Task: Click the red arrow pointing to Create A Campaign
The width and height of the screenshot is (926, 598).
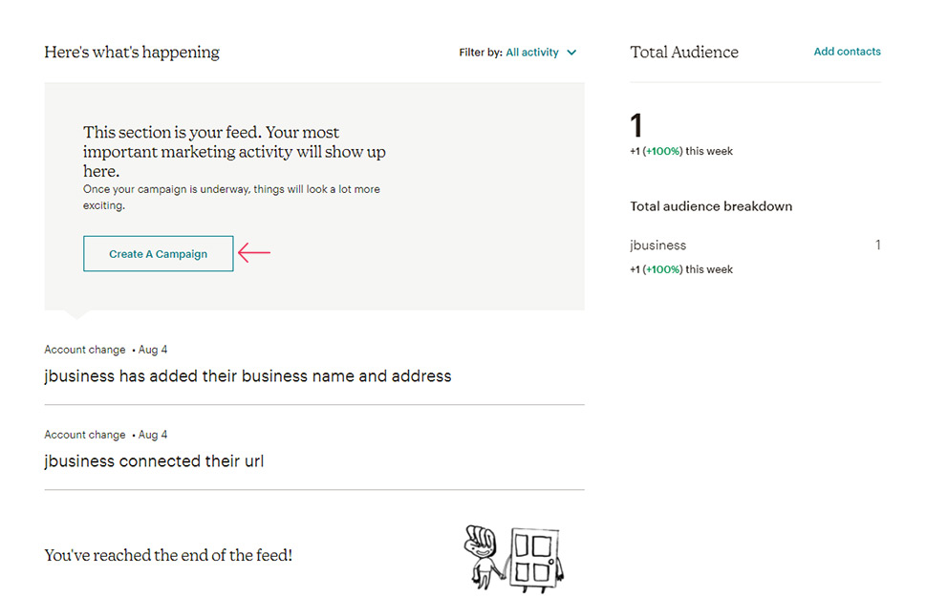Action: pos(254,252)
